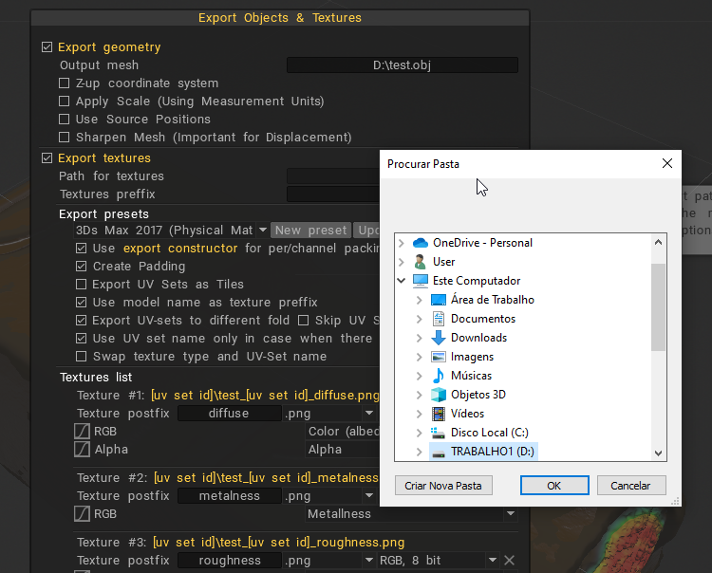This screenshot has width=712, height=573.
Task: Click the Output mesh path field
Action: [403, 65]
